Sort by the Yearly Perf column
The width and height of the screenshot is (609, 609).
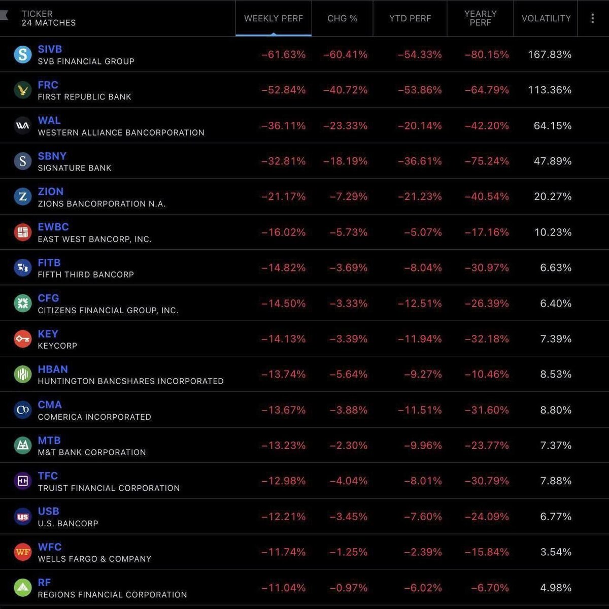(x=481, y=18)
